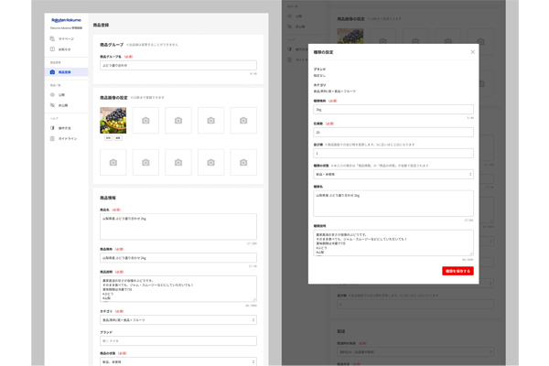
Task: Select 商品登録 in the sidebar
Action: click(66, 71)
